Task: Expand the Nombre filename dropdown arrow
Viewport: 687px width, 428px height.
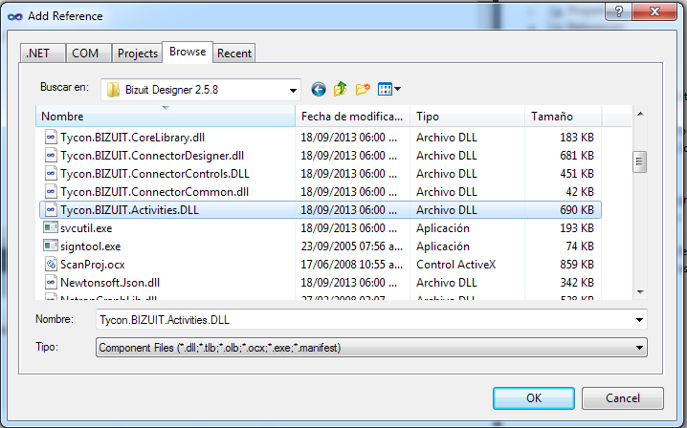Action: (639, 320)
